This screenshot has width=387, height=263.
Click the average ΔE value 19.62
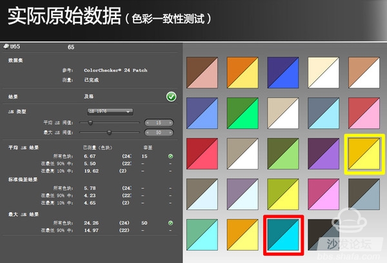click(91, 171)
